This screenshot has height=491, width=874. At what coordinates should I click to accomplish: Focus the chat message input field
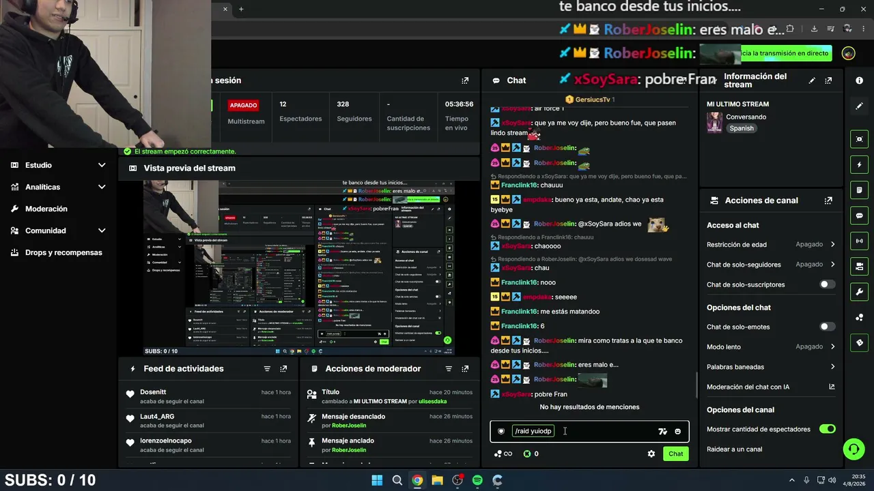[x=589, y=431]
